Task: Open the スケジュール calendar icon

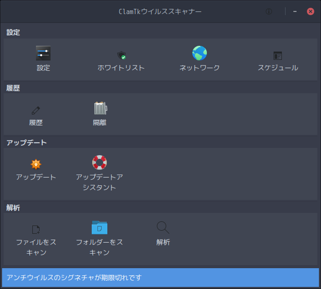Action: click(x=278, y=56)
